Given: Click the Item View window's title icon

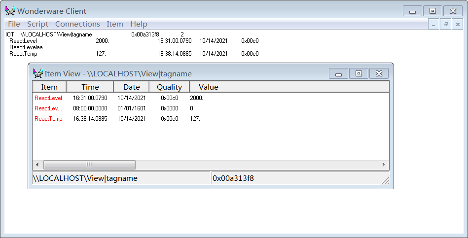Looking at the screenshot, I should click(37, 73).
